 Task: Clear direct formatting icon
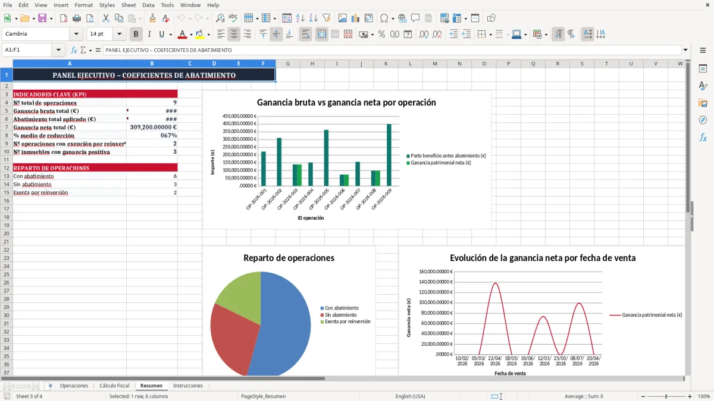[166, 18]
